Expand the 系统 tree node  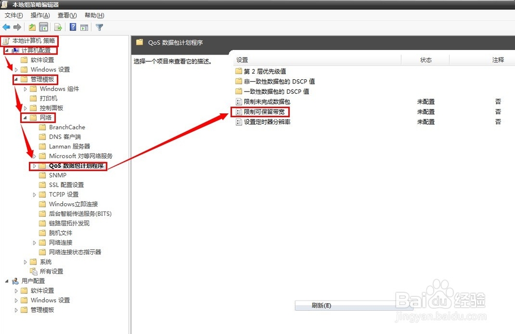click(25, 262)
